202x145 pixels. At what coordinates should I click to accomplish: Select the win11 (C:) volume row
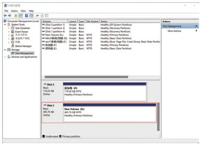(x=101, y=42)
